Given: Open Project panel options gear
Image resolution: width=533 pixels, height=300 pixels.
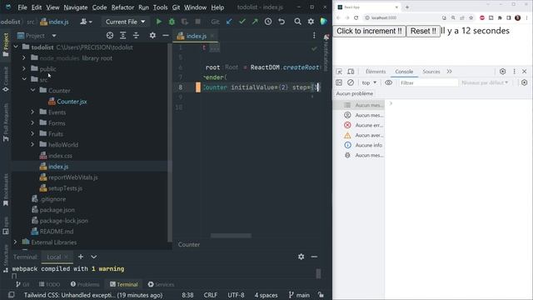Looking at the screenshot, I should 152,35.
